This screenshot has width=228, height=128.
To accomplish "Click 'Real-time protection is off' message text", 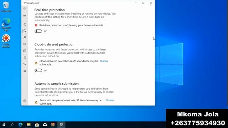I will [x=71, y=25].
